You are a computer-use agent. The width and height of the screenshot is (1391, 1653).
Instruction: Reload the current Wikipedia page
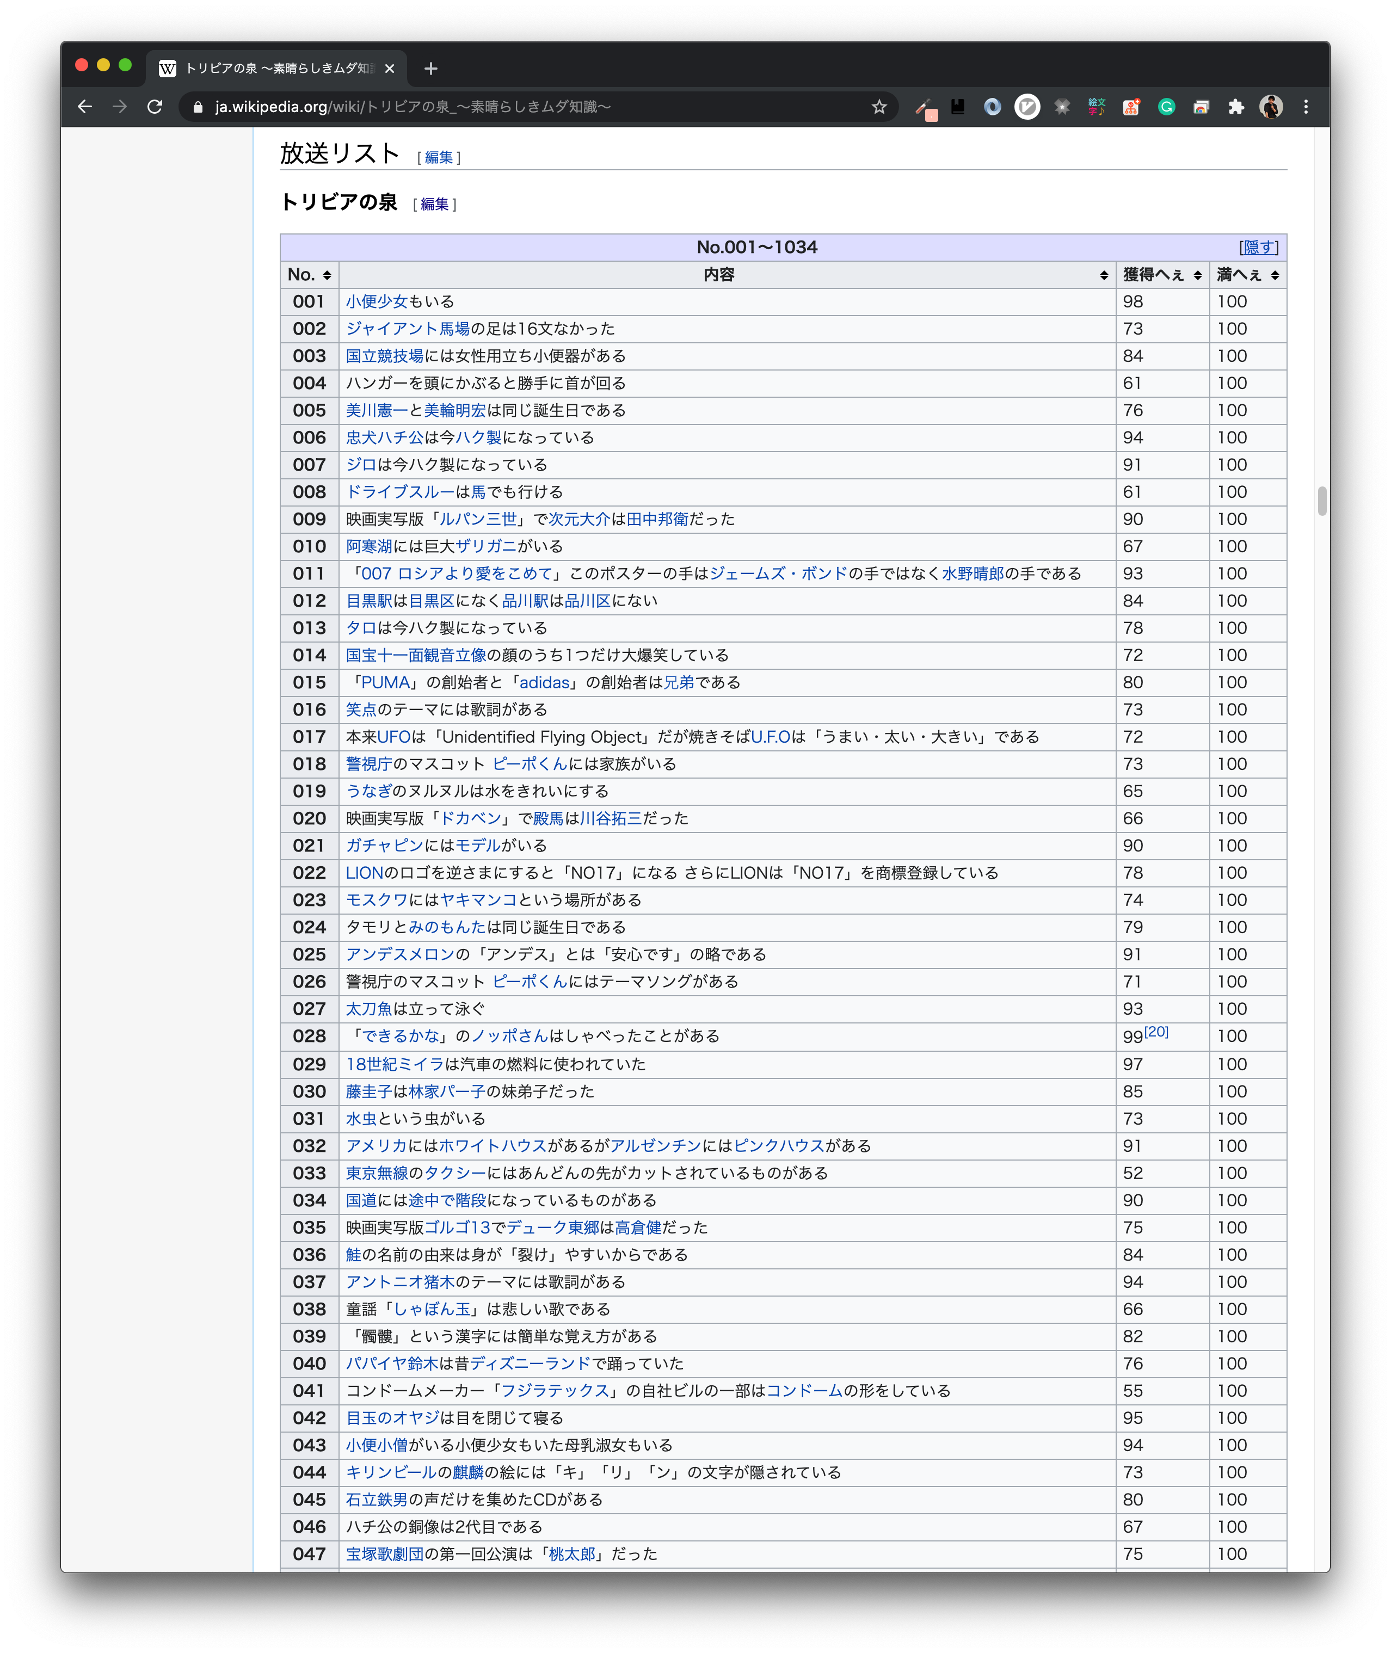point(155,107)
